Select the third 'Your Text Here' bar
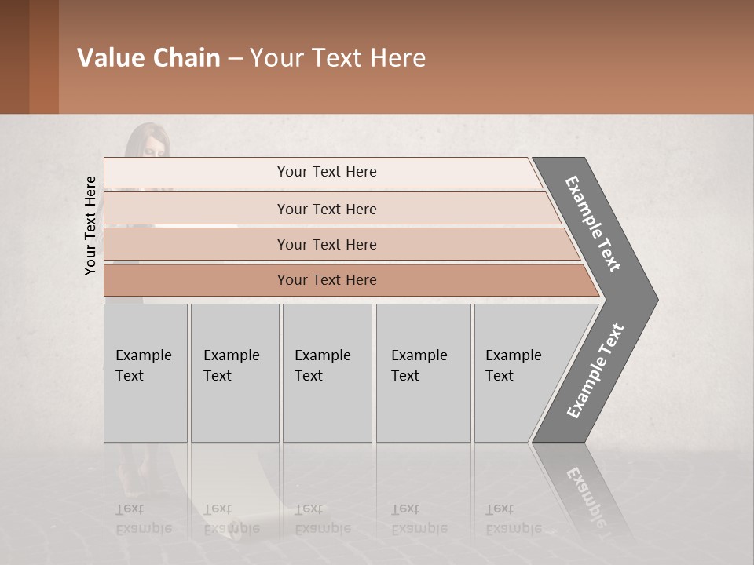This screenshot has height=565, width=754. 342,245
